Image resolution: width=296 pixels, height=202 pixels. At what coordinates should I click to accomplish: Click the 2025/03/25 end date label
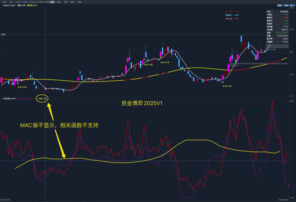pyautogui.click(x=284, y=200)
